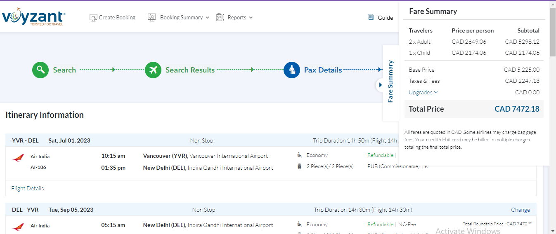Click the Booking Summary plane icon

click(x=152, y=18)
